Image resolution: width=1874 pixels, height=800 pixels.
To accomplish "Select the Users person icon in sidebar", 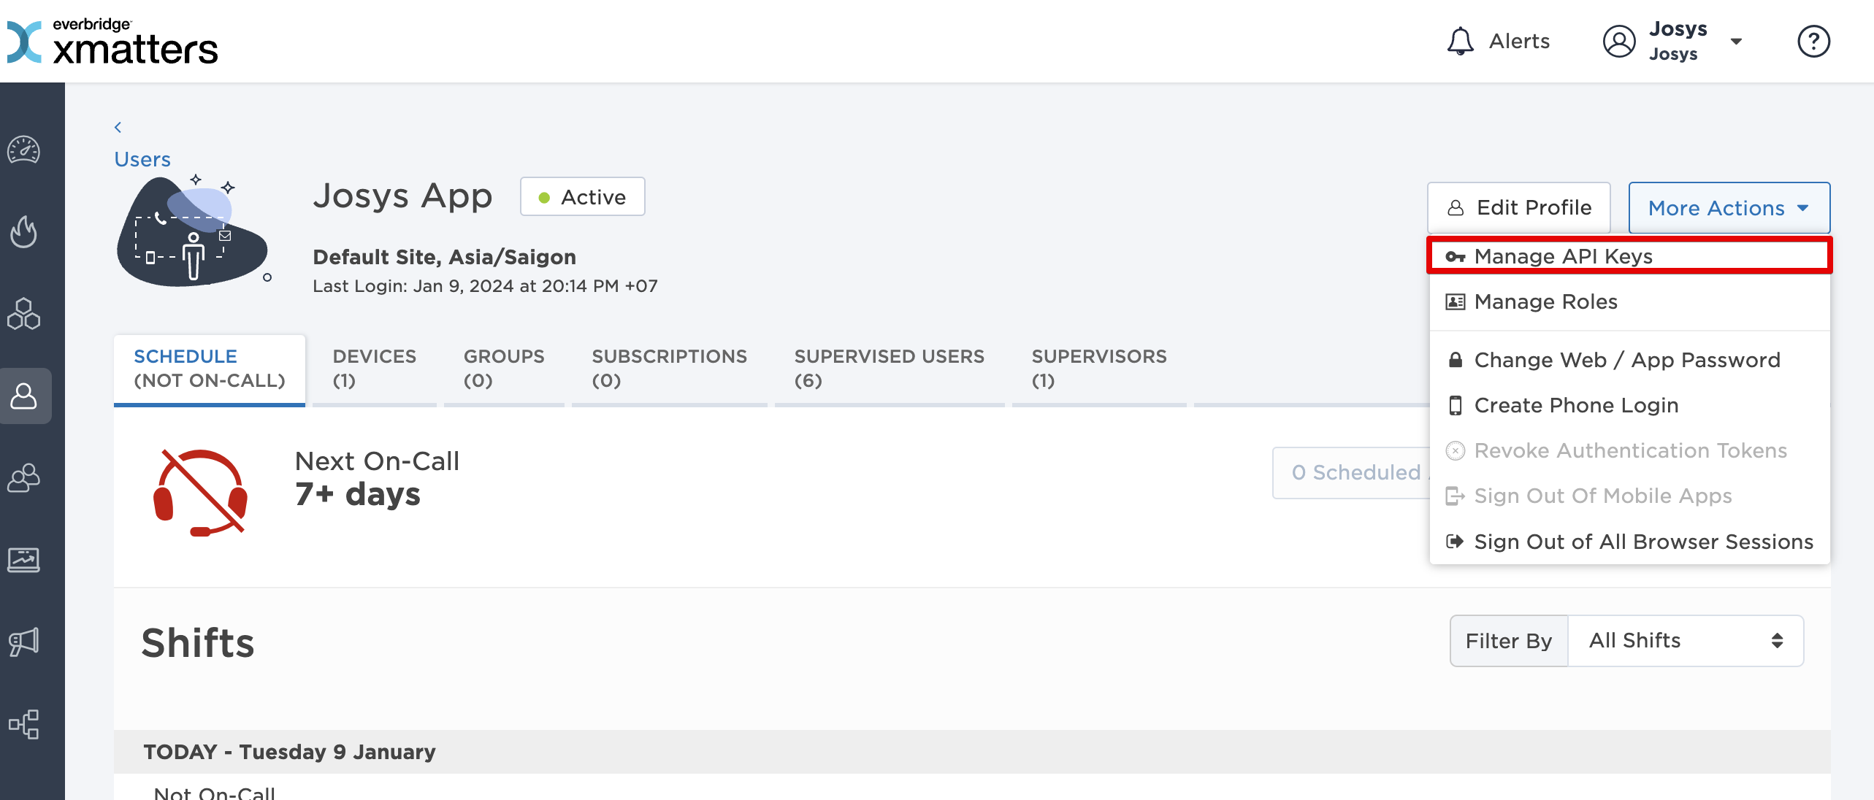I will tap(24, 396).
